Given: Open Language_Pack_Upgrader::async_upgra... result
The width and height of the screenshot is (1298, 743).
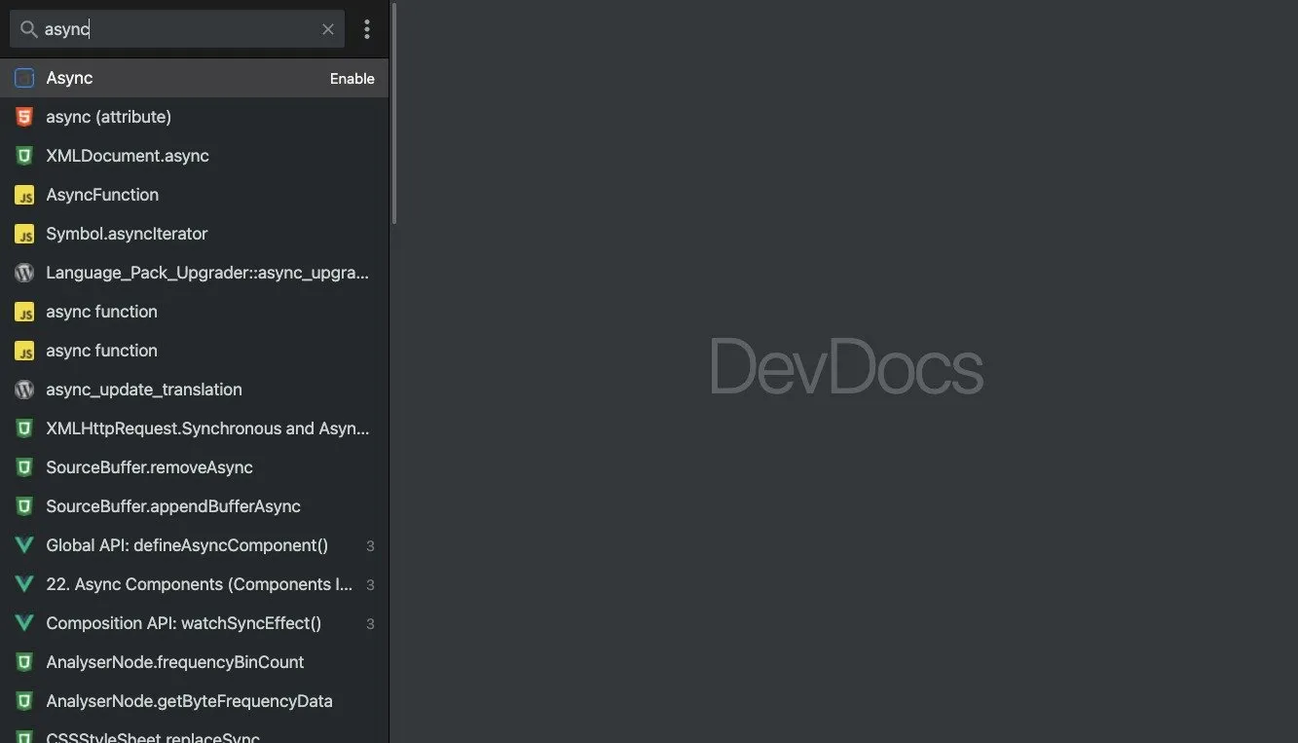Looking at the screenshot, I should point(194,273).
